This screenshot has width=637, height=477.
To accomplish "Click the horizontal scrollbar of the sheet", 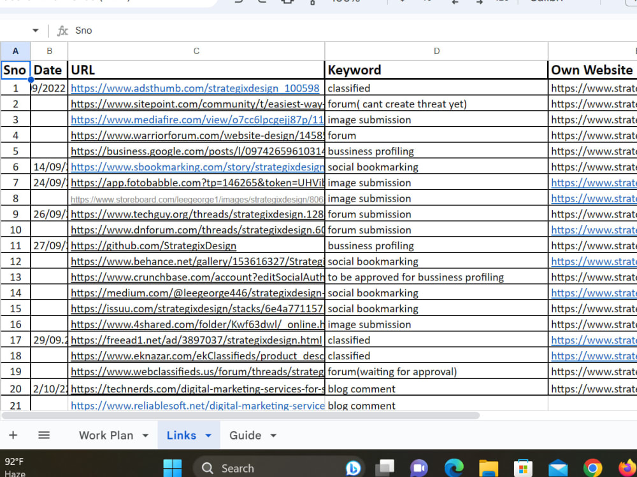I will click(x=241, y=415).
